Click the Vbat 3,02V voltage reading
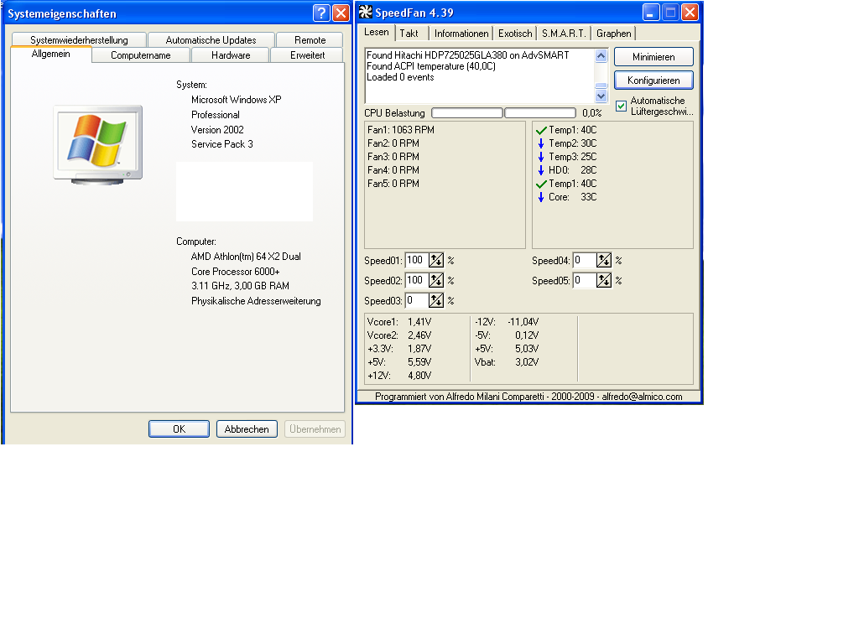Screen dimensions: 859x644 point(507,362)
